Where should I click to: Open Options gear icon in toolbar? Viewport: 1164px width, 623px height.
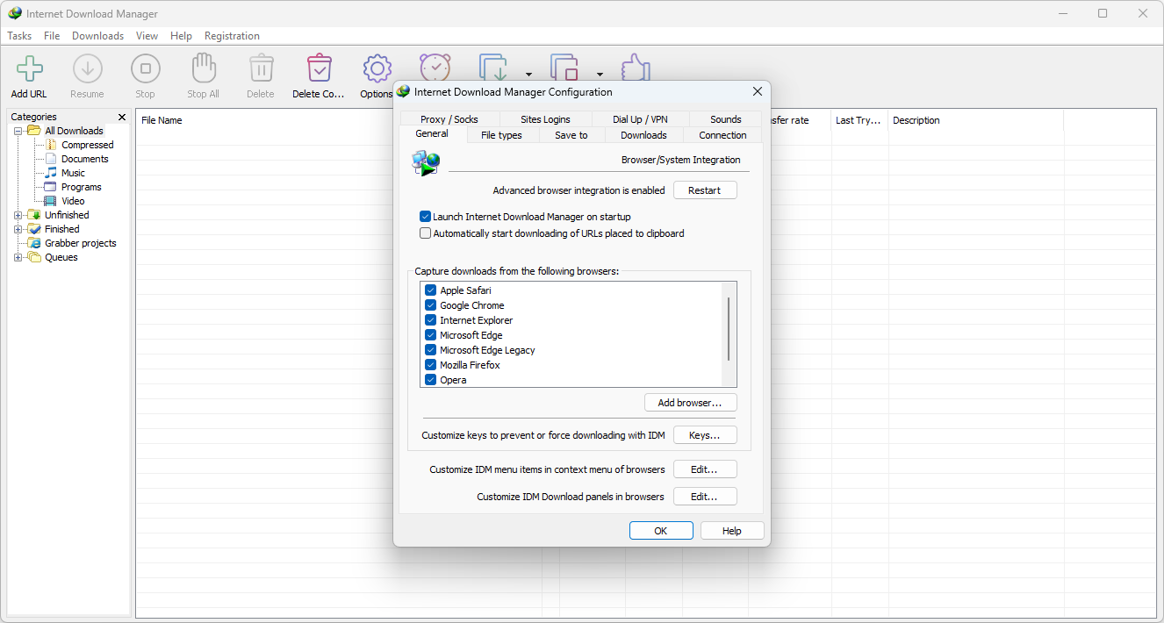[377, 68]
